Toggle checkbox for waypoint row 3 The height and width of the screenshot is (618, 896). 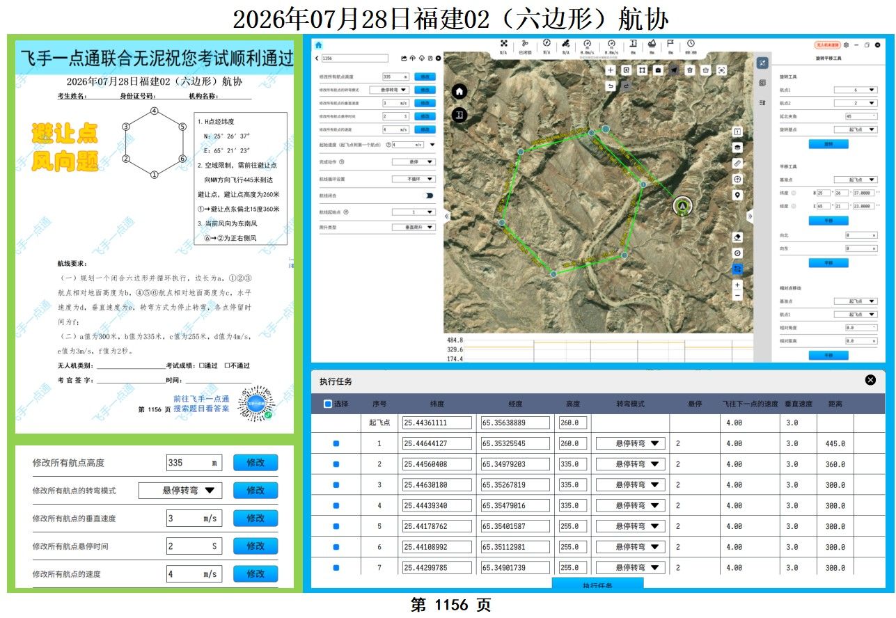coord(336,485)
